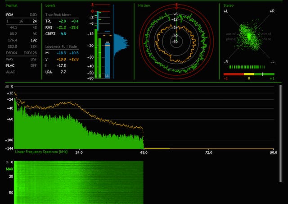Click the blue loudness histogram
This screenshot has width=288, height=204.
pyautogui.click(x=121, y=45)
